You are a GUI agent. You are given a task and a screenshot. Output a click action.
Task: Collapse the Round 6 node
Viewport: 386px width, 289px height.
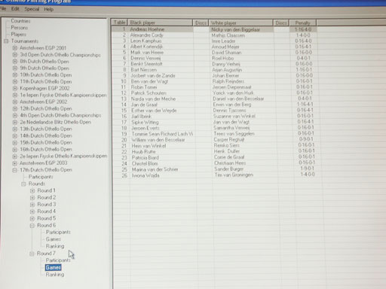point(32,225)
